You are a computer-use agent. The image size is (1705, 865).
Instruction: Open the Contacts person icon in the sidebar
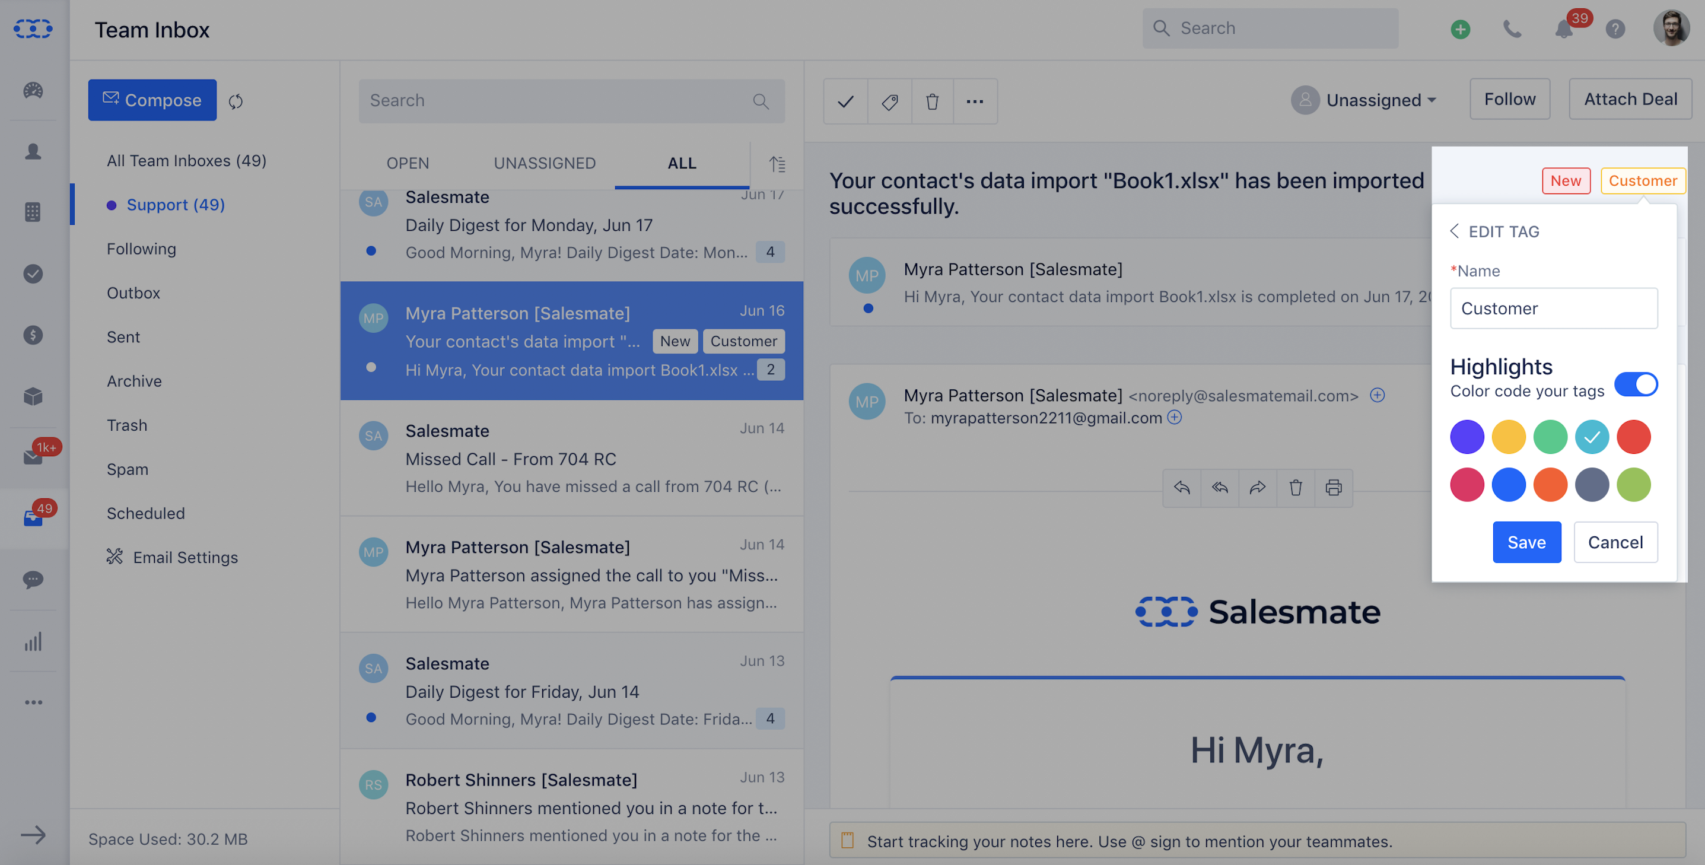[x=33, y=151]
